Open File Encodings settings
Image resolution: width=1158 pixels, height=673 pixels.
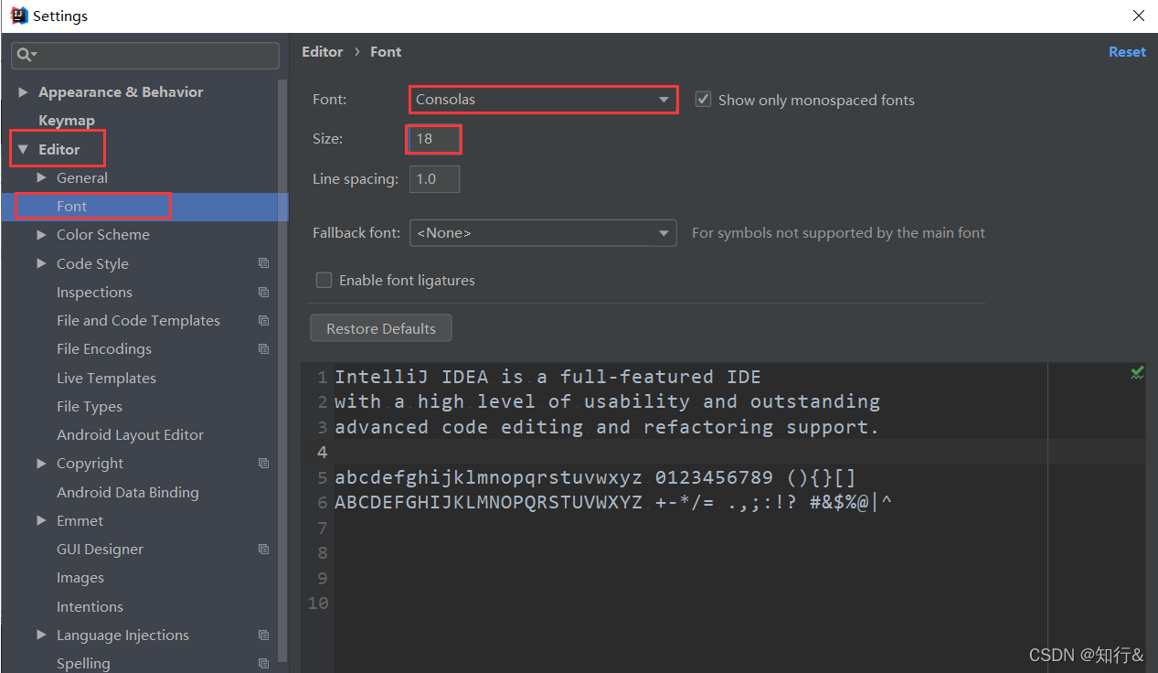(104, 348)
